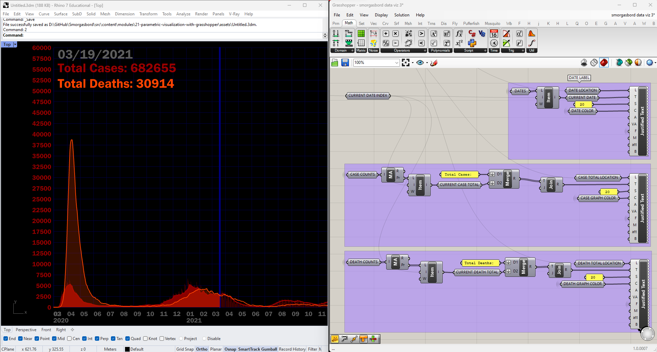The height and width of the screenshot is (352, 657).
Task: Expand the preview eye options dropdown arrow
Action: click(x=427, y=63)
